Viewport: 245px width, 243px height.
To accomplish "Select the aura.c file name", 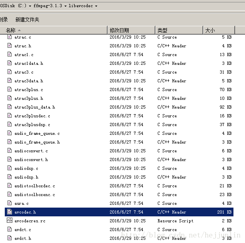I will coord(22,203).
